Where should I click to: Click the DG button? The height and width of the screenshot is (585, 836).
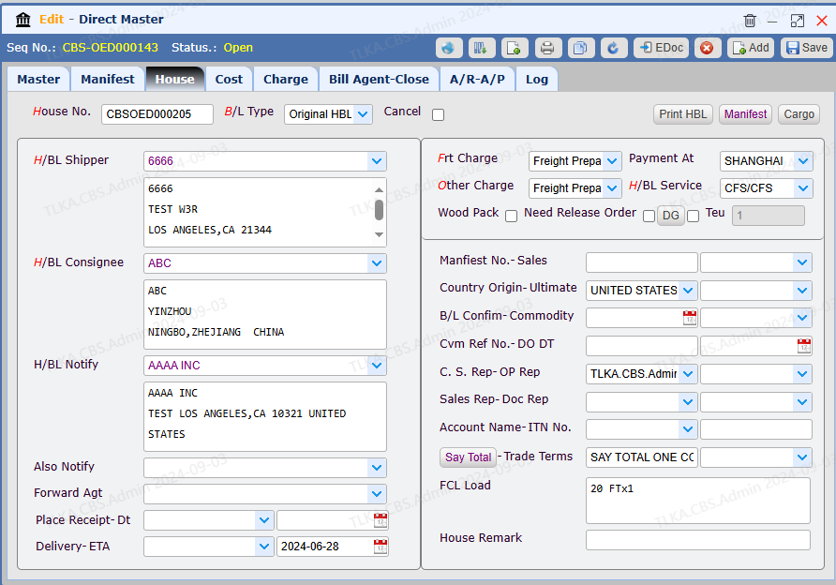671,216
